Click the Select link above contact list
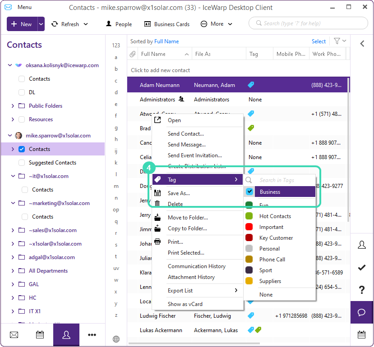The image size is (374, 347). pyautogui.click(x=319, y=41)
